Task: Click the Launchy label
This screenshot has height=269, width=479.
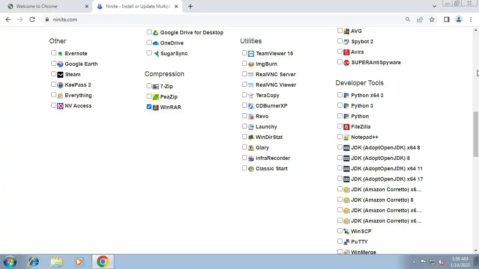Action: coord(266,127)
